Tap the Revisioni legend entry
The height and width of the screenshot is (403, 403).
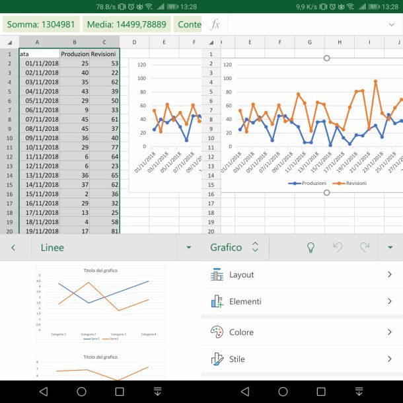[349, 183]
